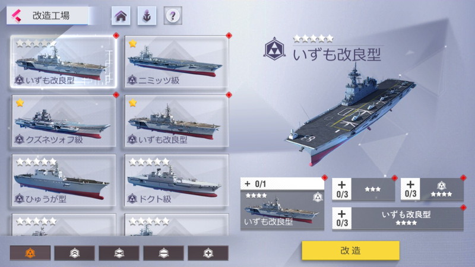Select the クズネツォフ級 ship card
The height and width of the screenshot is (267, 475).
click(64, 121)
